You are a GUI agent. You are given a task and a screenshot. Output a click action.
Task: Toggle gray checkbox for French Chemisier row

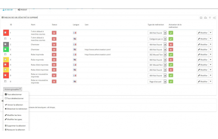[x=5, y=44]
